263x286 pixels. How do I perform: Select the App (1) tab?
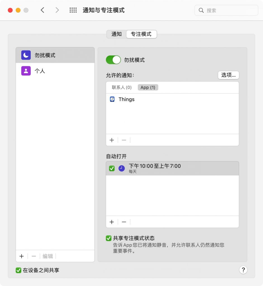(x=148, y=87)
